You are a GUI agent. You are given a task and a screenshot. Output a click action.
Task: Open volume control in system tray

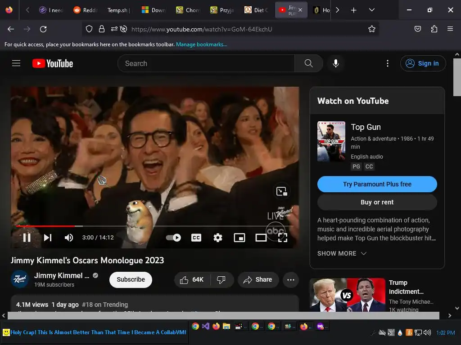pyautogui.click(x=427, y=332)
